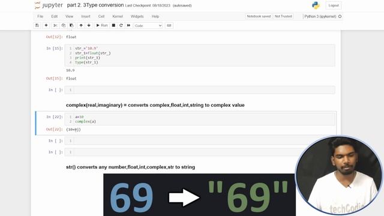Select the empty cell below Out[15]
This screenshot has height=216, width=384.
(x=200, y=90)
